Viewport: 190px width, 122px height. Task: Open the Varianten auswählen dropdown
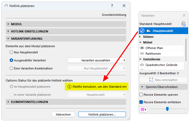point(96,60)
